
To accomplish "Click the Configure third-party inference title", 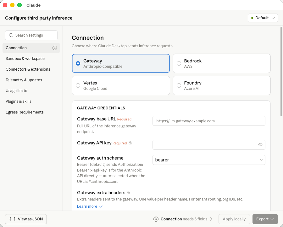I will click(39, 18).
